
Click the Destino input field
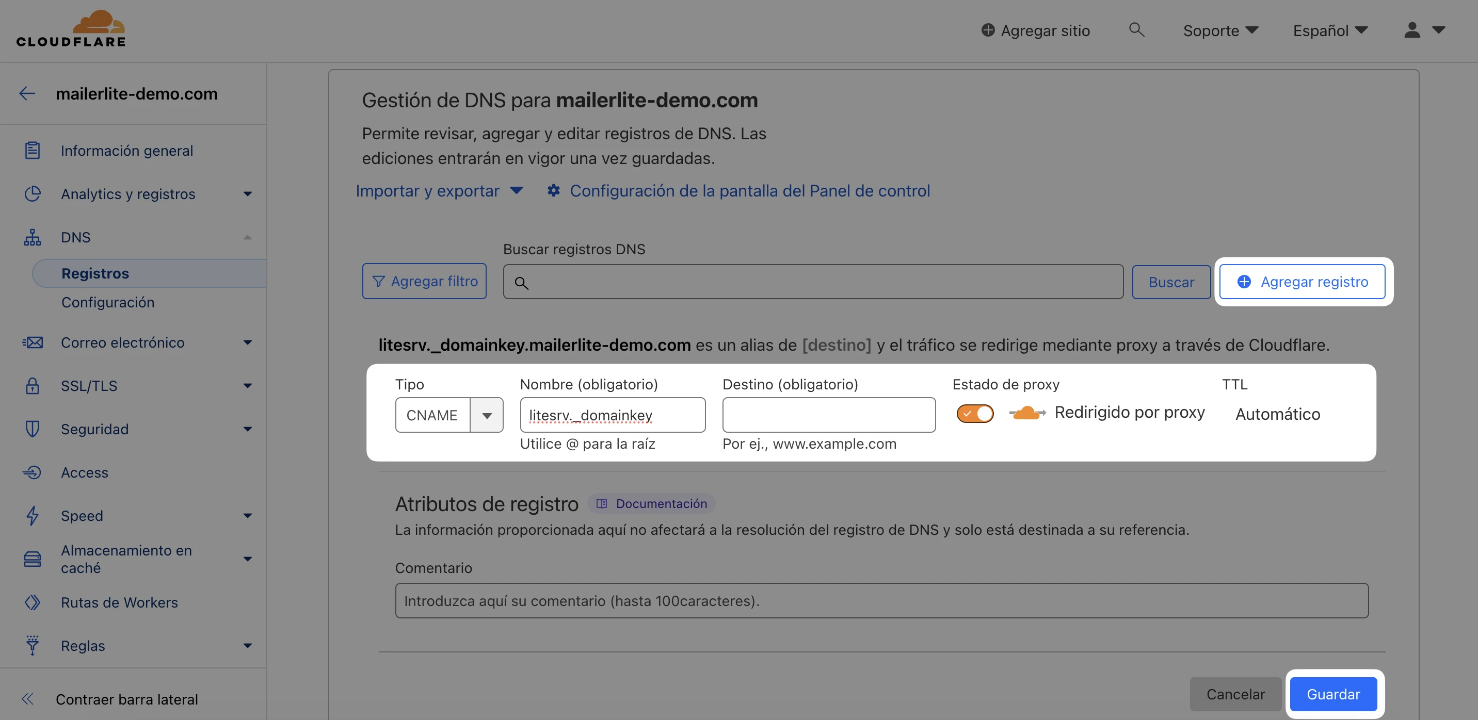point(828,415)
